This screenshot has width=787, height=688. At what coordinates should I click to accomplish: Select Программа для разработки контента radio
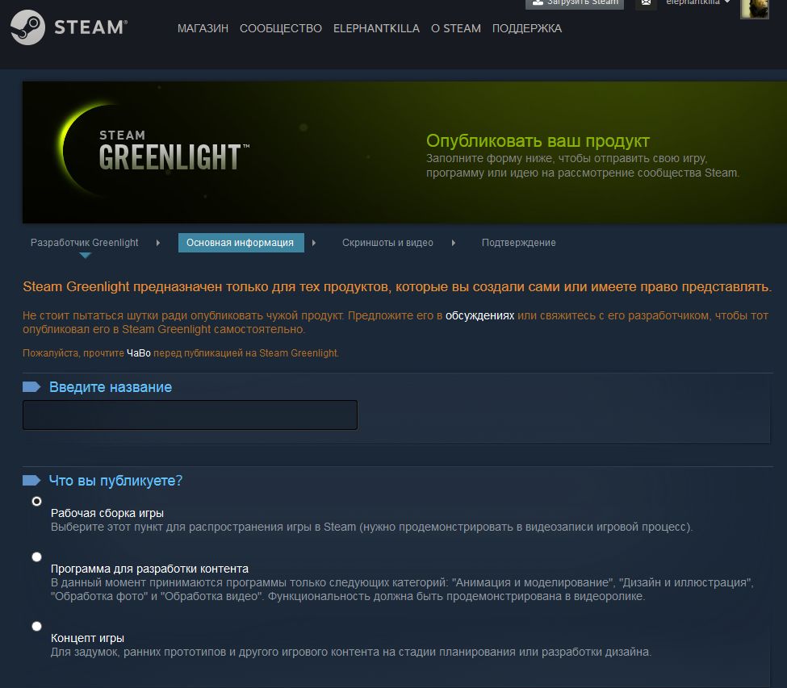(x=36, y=557)
